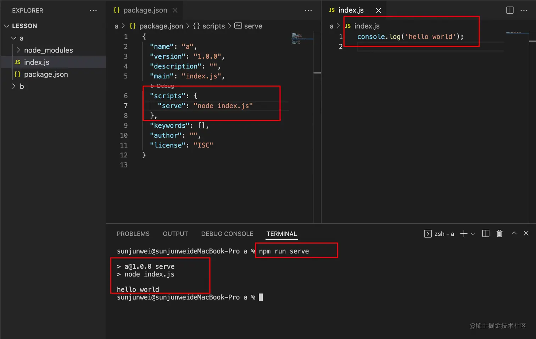
Task: Click the "main": "index.js" line
Action: pos(187,76)
